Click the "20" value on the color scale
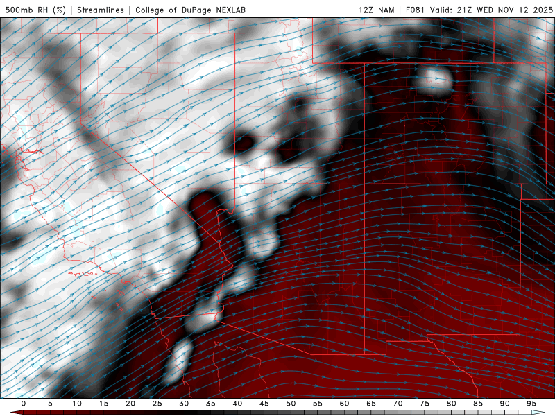Viewport: 555px width, 416px height. point(130,404)
